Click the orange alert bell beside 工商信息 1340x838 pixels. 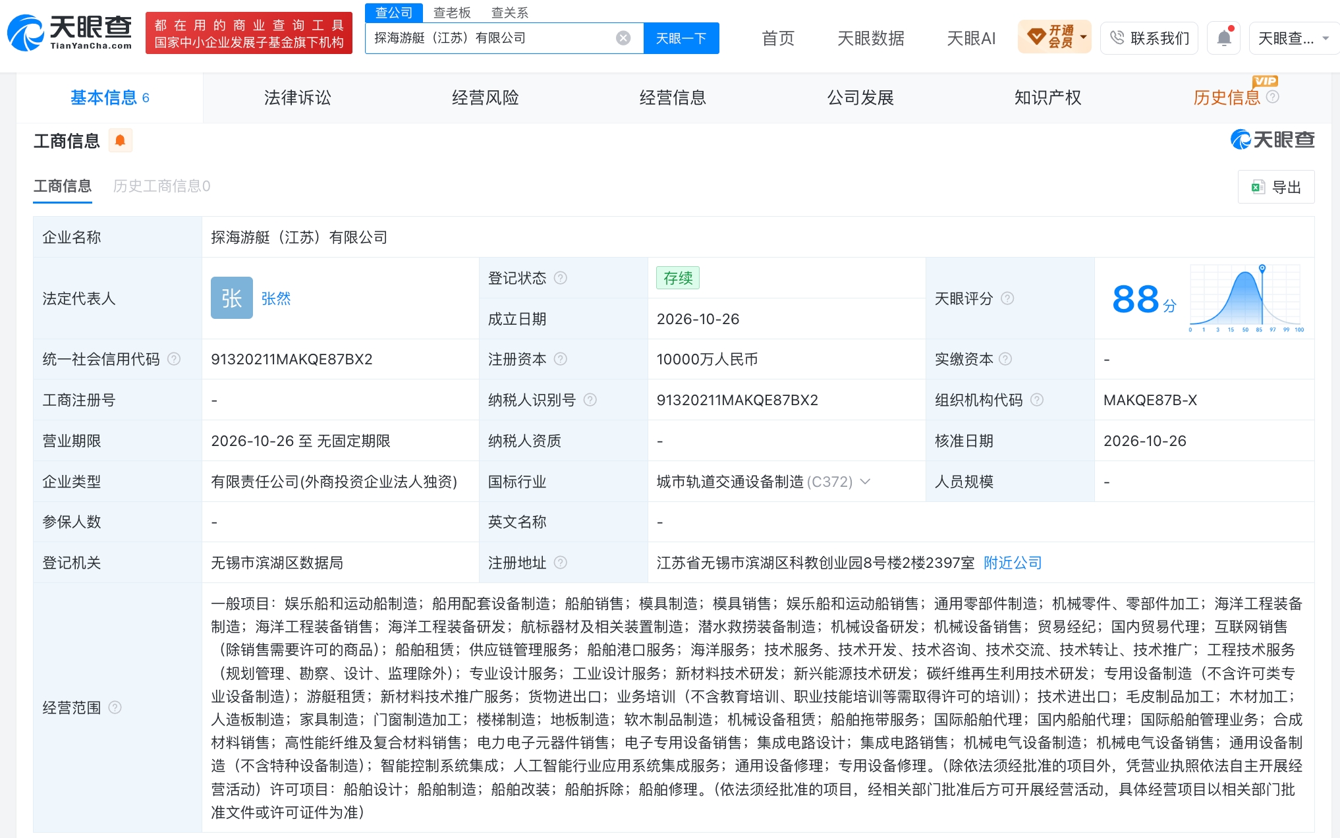[x=120, y=140]
